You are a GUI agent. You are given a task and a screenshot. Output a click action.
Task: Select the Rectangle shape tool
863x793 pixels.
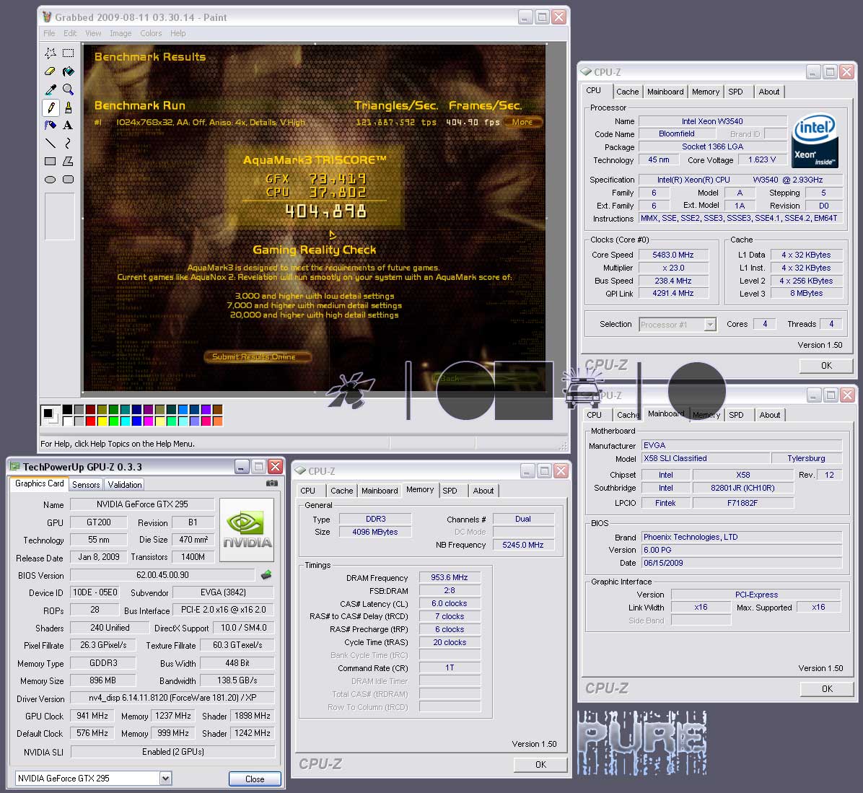[x=50, y=161]
